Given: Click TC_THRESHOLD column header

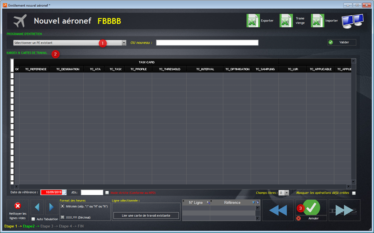Looking at the screenshot, I should 169,69.
